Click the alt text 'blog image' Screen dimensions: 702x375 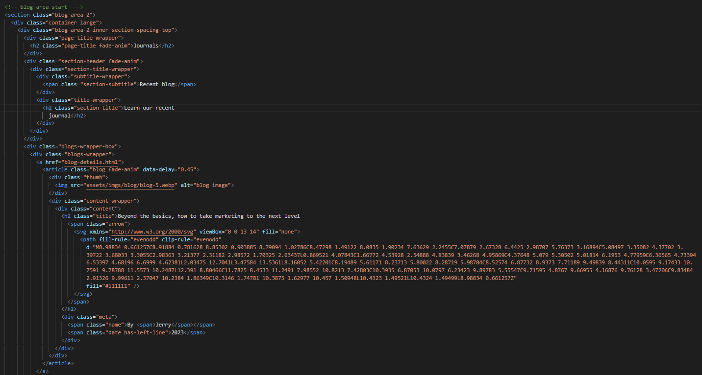(x=213, y=186)
